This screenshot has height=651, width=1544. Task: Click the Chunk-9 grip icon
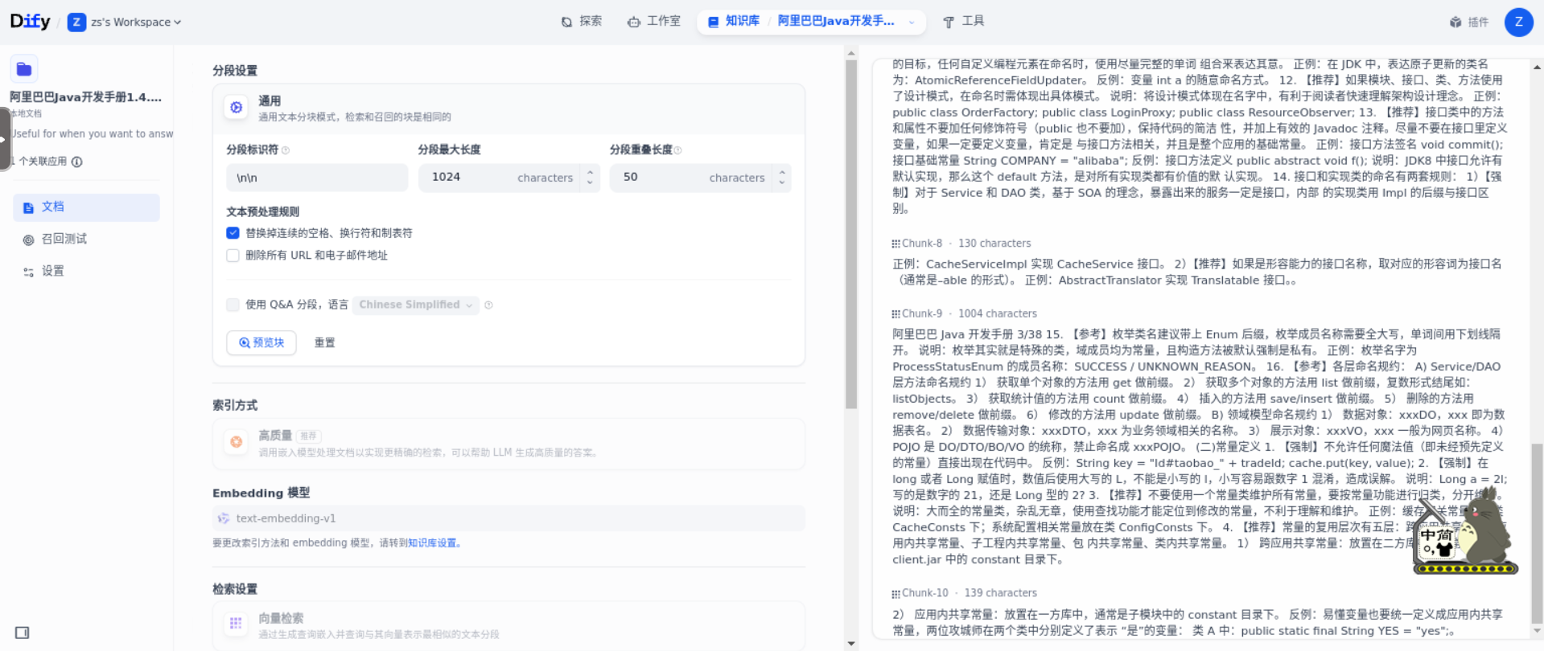[896, 314]
